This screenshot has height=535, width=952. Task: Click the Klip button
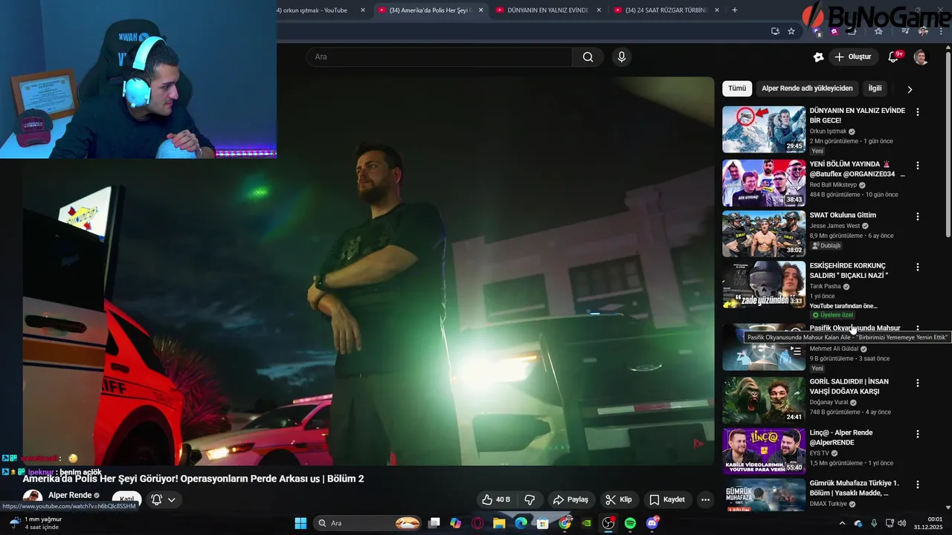pyautogui.click(x=619, y=499)
